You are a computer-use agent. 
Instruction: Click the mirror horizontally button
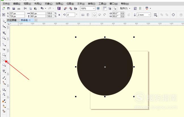[83, 15]
